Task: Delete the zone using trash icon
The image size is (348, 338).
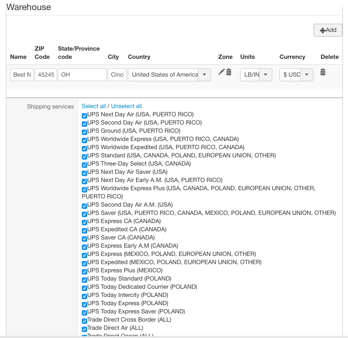Action: point(229,72)
